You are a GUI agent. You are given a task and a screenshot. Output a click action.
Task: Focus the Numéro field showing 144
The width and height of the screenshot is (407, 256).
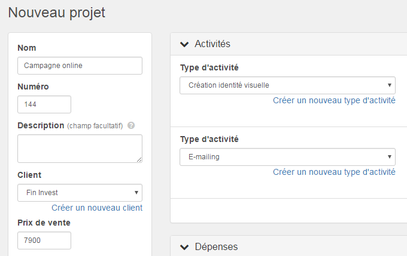click(x=44, y=104)
